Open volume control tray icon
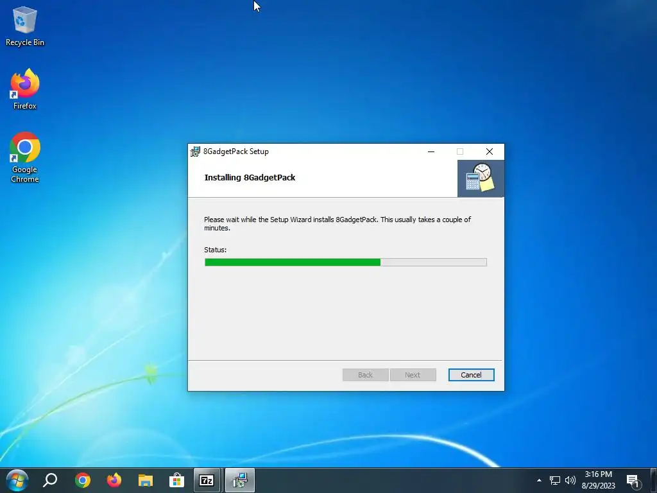Image resolution: width=657 pixels, height=493 pixels. coord(570,480)
